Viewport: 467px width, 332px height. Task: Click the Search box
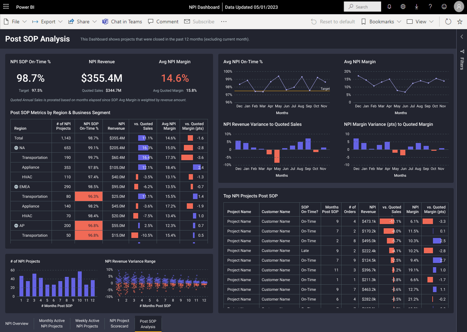pos(363,7)
